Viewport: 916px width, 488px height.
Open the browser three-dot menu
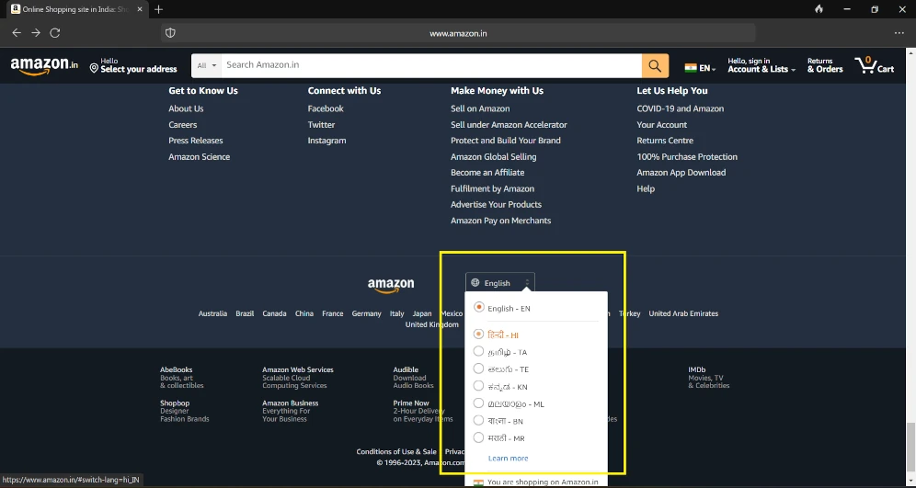[x=899, y=33]
